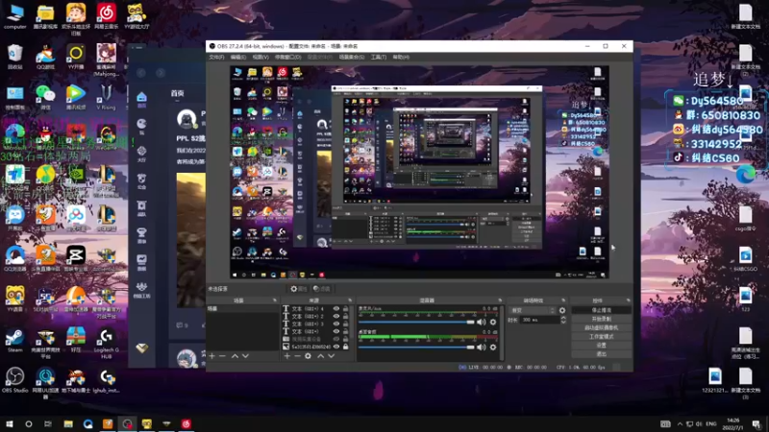Move the scene up in Scenes panel

click(x=235, y=356)
